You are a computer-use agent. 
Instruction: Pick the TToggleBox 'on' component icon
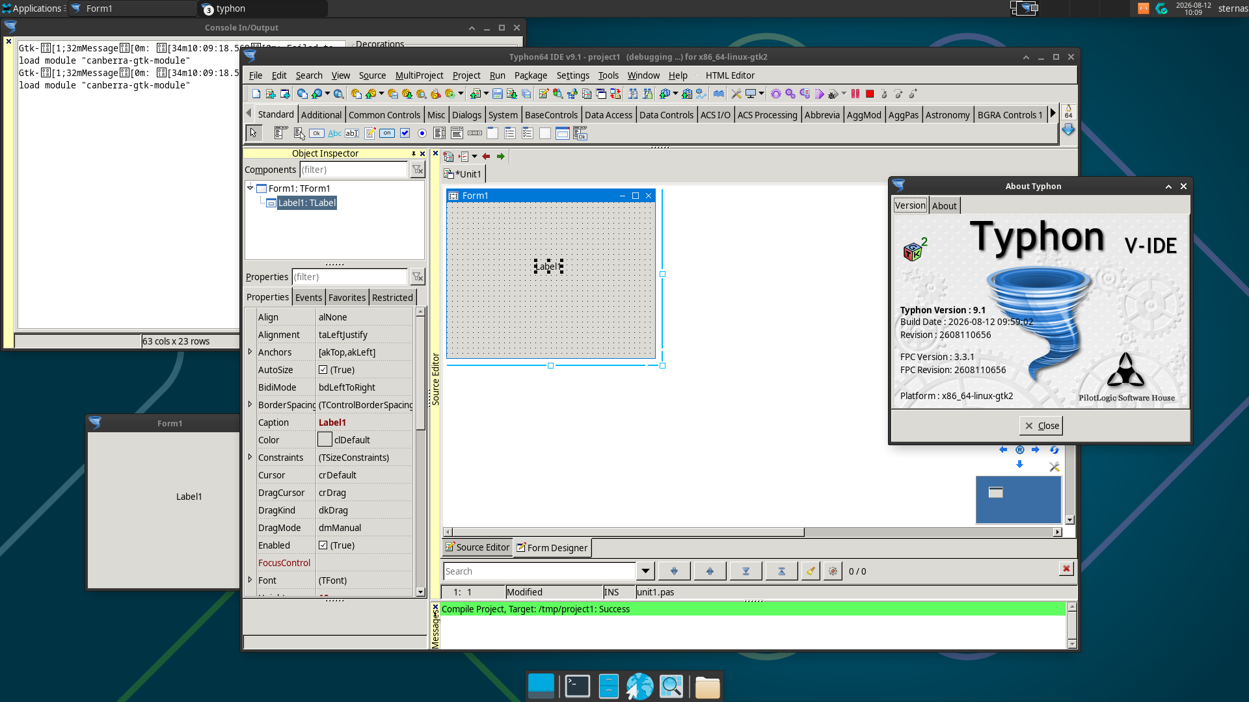pos(387,133)
